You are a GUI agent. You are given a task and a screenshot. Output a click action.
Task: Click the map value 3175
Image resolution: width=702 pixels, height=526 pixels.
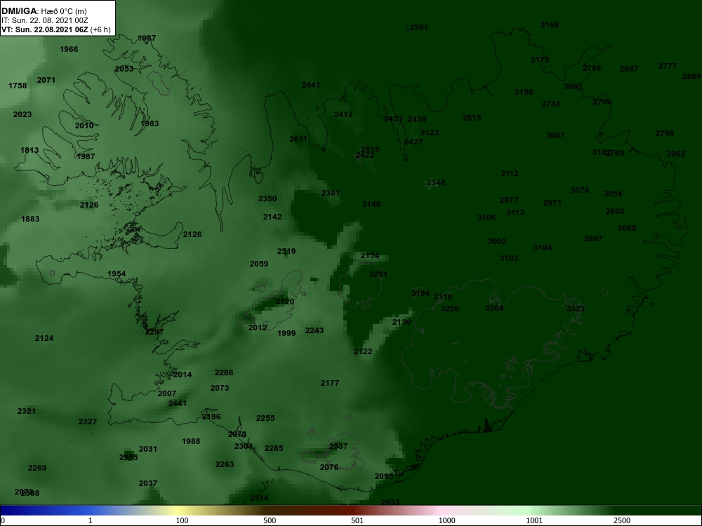[x=540, y=60]
